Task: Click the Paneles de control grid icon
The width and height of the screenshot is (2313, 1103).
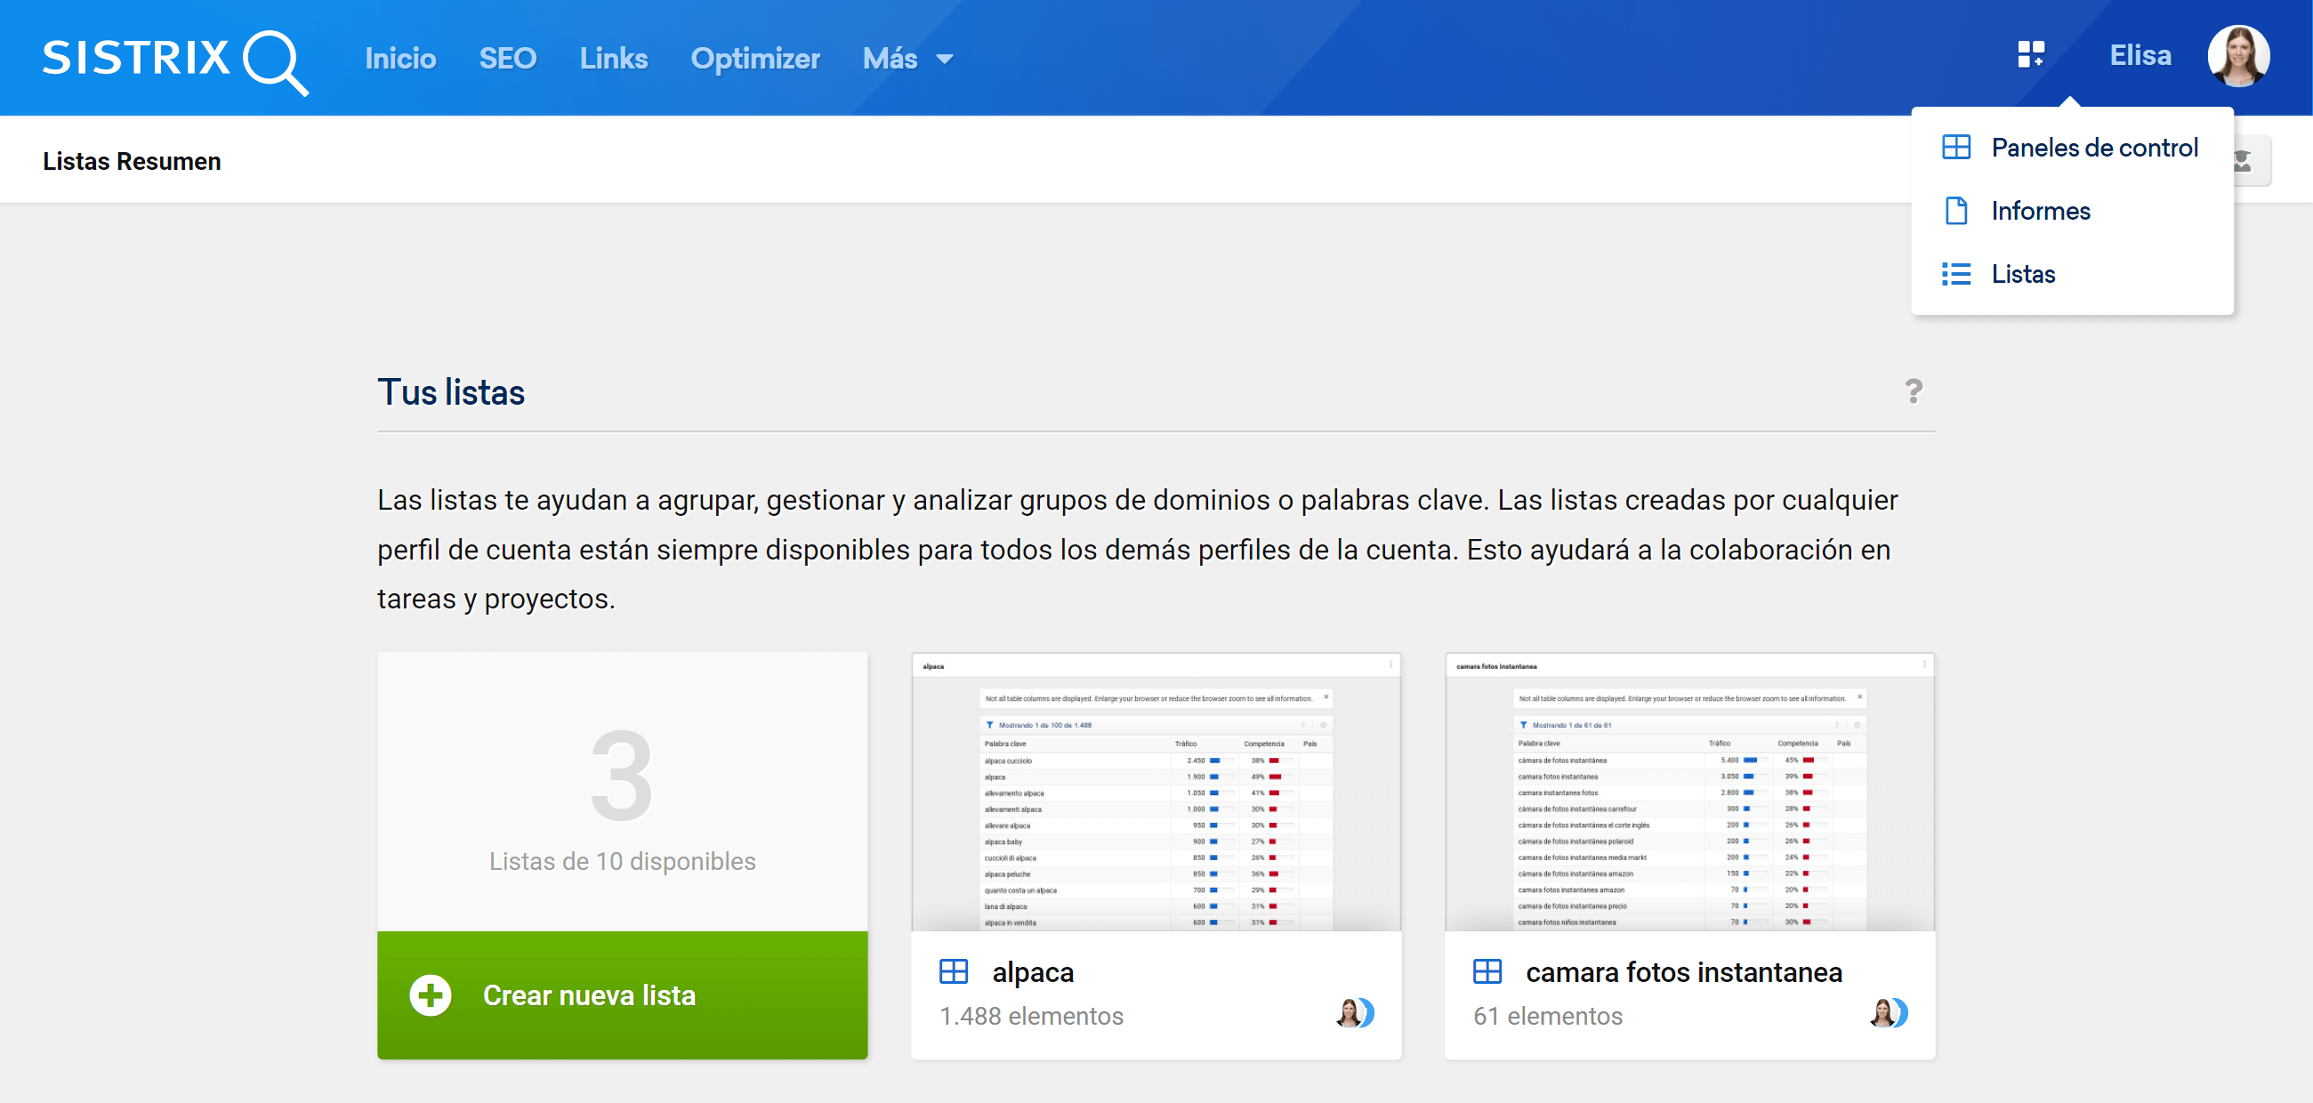Action: (1955, 147)
